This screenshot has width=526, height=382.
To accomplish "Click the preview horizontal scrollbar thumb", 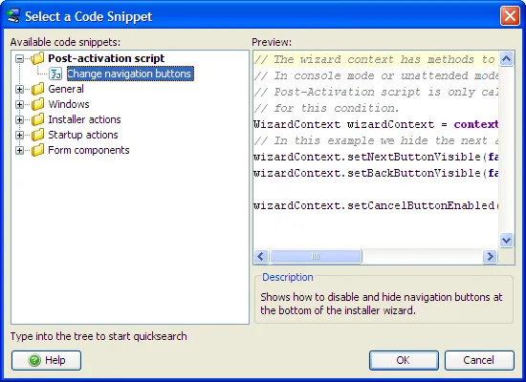I will (316, 257).
